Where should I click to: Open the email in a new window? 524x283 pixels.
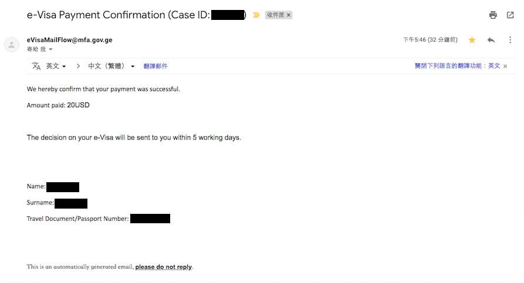click(x=510, y=15)
